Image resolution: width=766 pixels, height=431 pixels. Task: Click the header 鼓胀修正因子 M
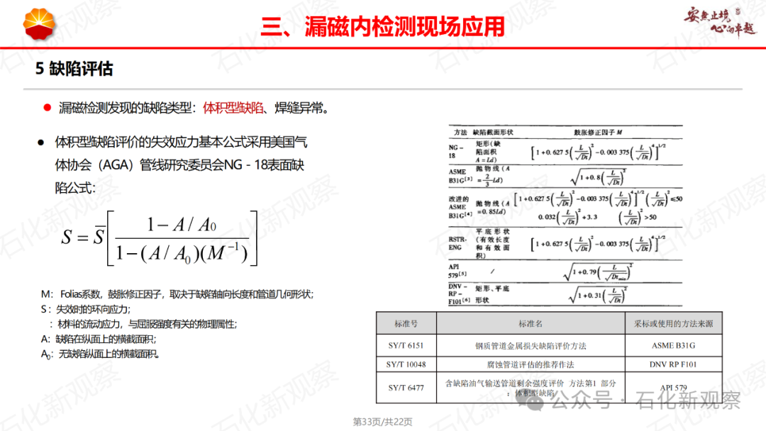click(598, 133)
